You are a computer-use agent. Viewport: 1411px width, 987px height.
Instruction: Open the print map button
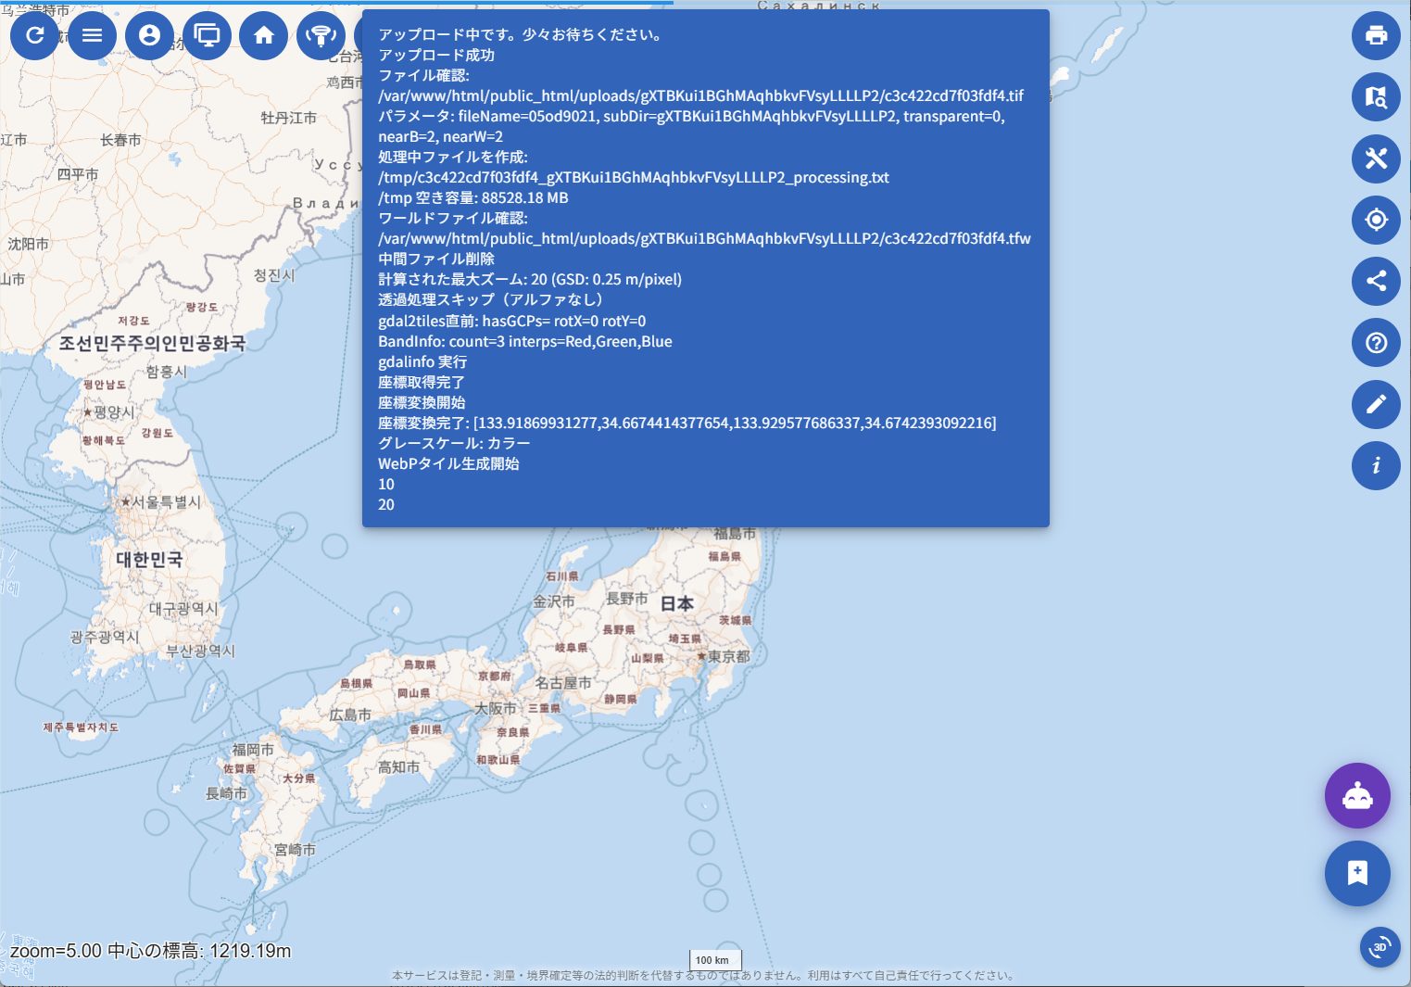coord(1376,35)
